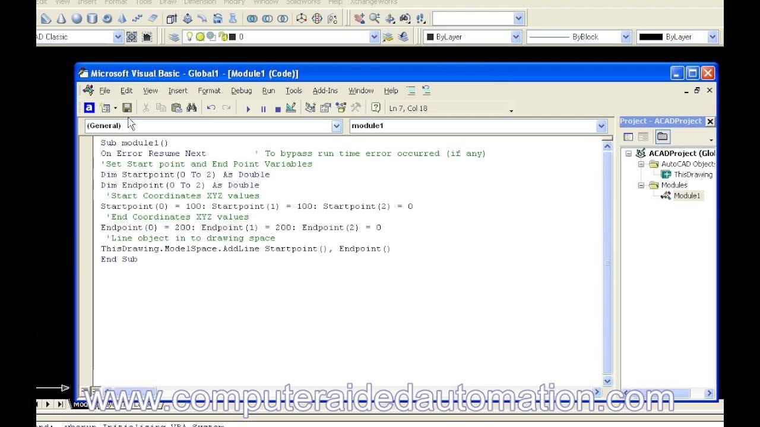Click the code window scroll-up arrow

tap(607, 145)
